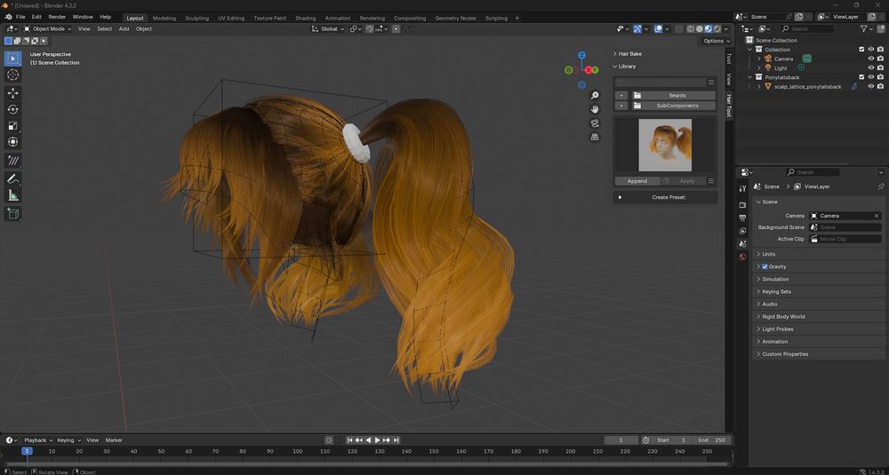Open the Output properties tab icon
This screenshot has height=475, width=889.
[x=742, y=218]
